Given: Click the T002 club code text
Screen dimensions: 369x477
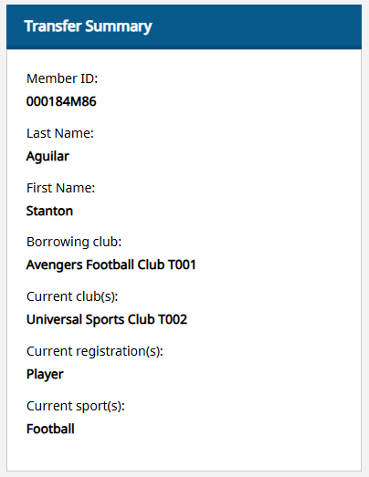Looking at the screenshot, I should (173, 319).
